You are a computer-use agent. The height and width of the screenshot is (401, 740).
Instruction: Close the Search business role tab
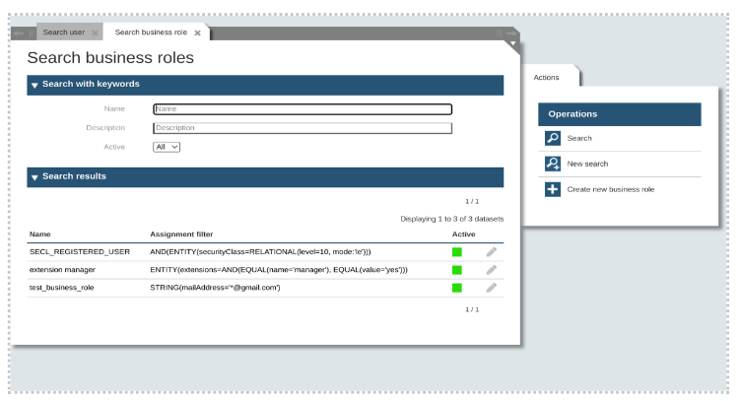pos(197,33)
